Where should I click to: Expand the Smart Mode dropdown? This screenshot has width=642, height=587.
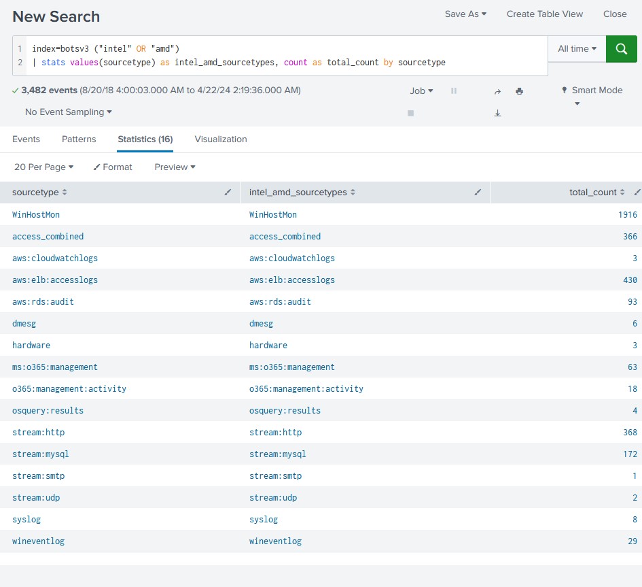pos(591,91)
